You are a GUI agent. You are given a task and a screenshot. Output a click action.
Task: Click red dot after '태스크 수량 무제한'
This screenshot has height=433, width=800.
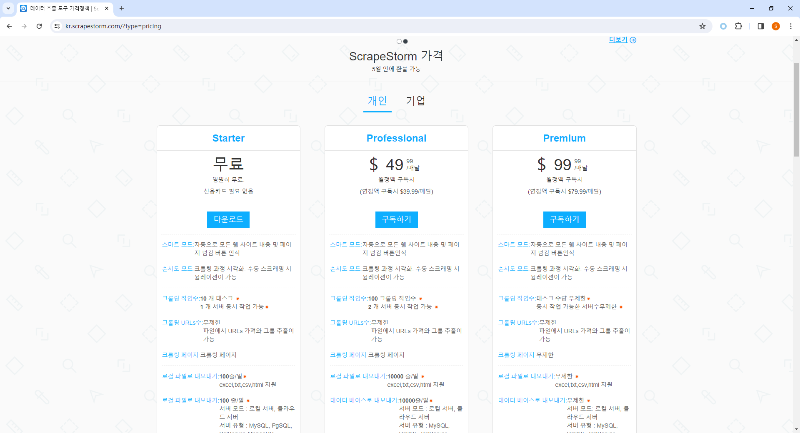point(588,299)
